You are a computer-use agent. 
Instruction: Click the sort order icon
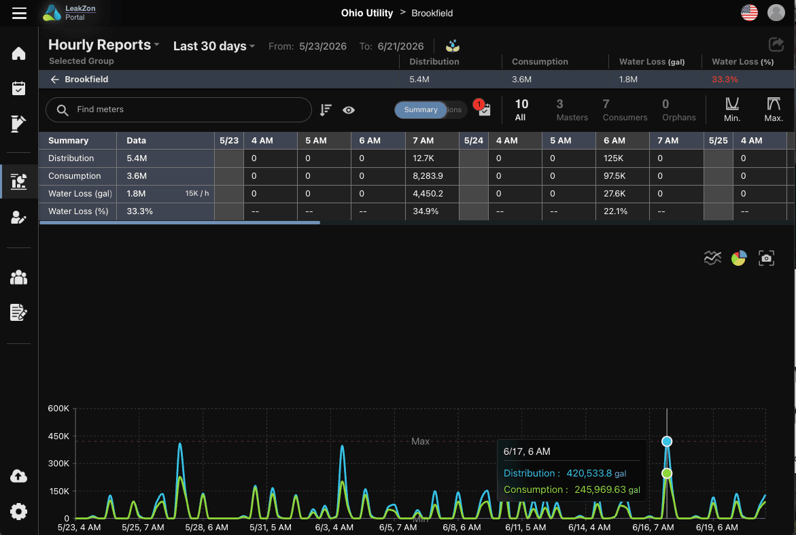(x=326, y=109)
